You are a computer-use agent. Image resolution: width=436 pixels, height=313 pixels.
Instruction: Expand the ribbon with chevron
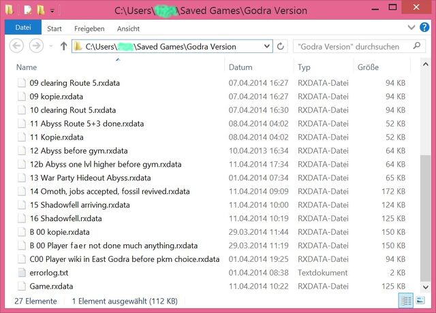(411, 27)
